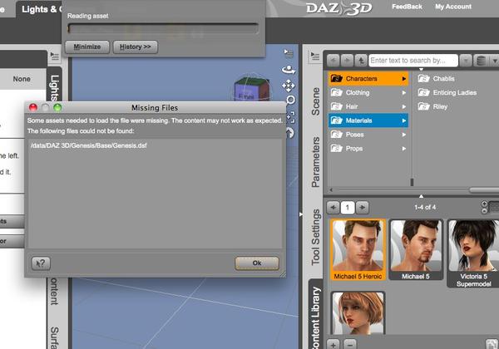Open the Scene side tab
The image size is (499, 349).
(x=315, y=101)
